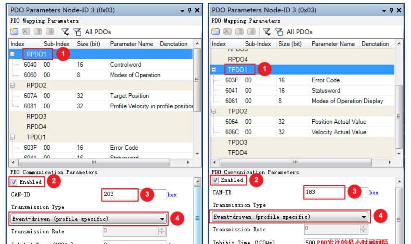Click the move down icon in right panel toolbar

point(251,31)
